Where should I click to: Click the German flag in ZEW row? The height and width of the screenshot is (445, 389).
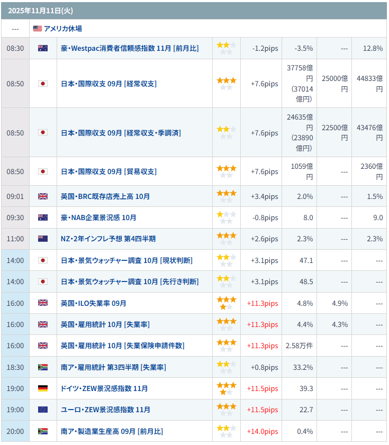(43, 388)
